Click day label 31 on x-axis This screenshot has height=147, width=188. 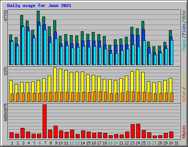click(176, 143)
